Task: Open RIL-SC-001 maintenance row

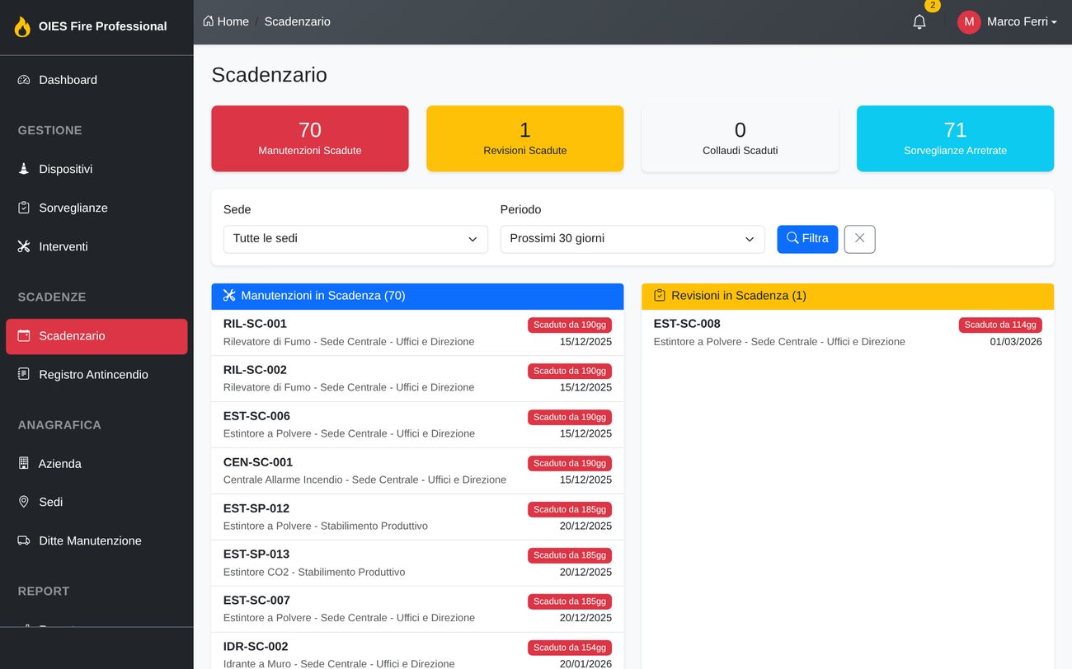Action: point(417,333)
